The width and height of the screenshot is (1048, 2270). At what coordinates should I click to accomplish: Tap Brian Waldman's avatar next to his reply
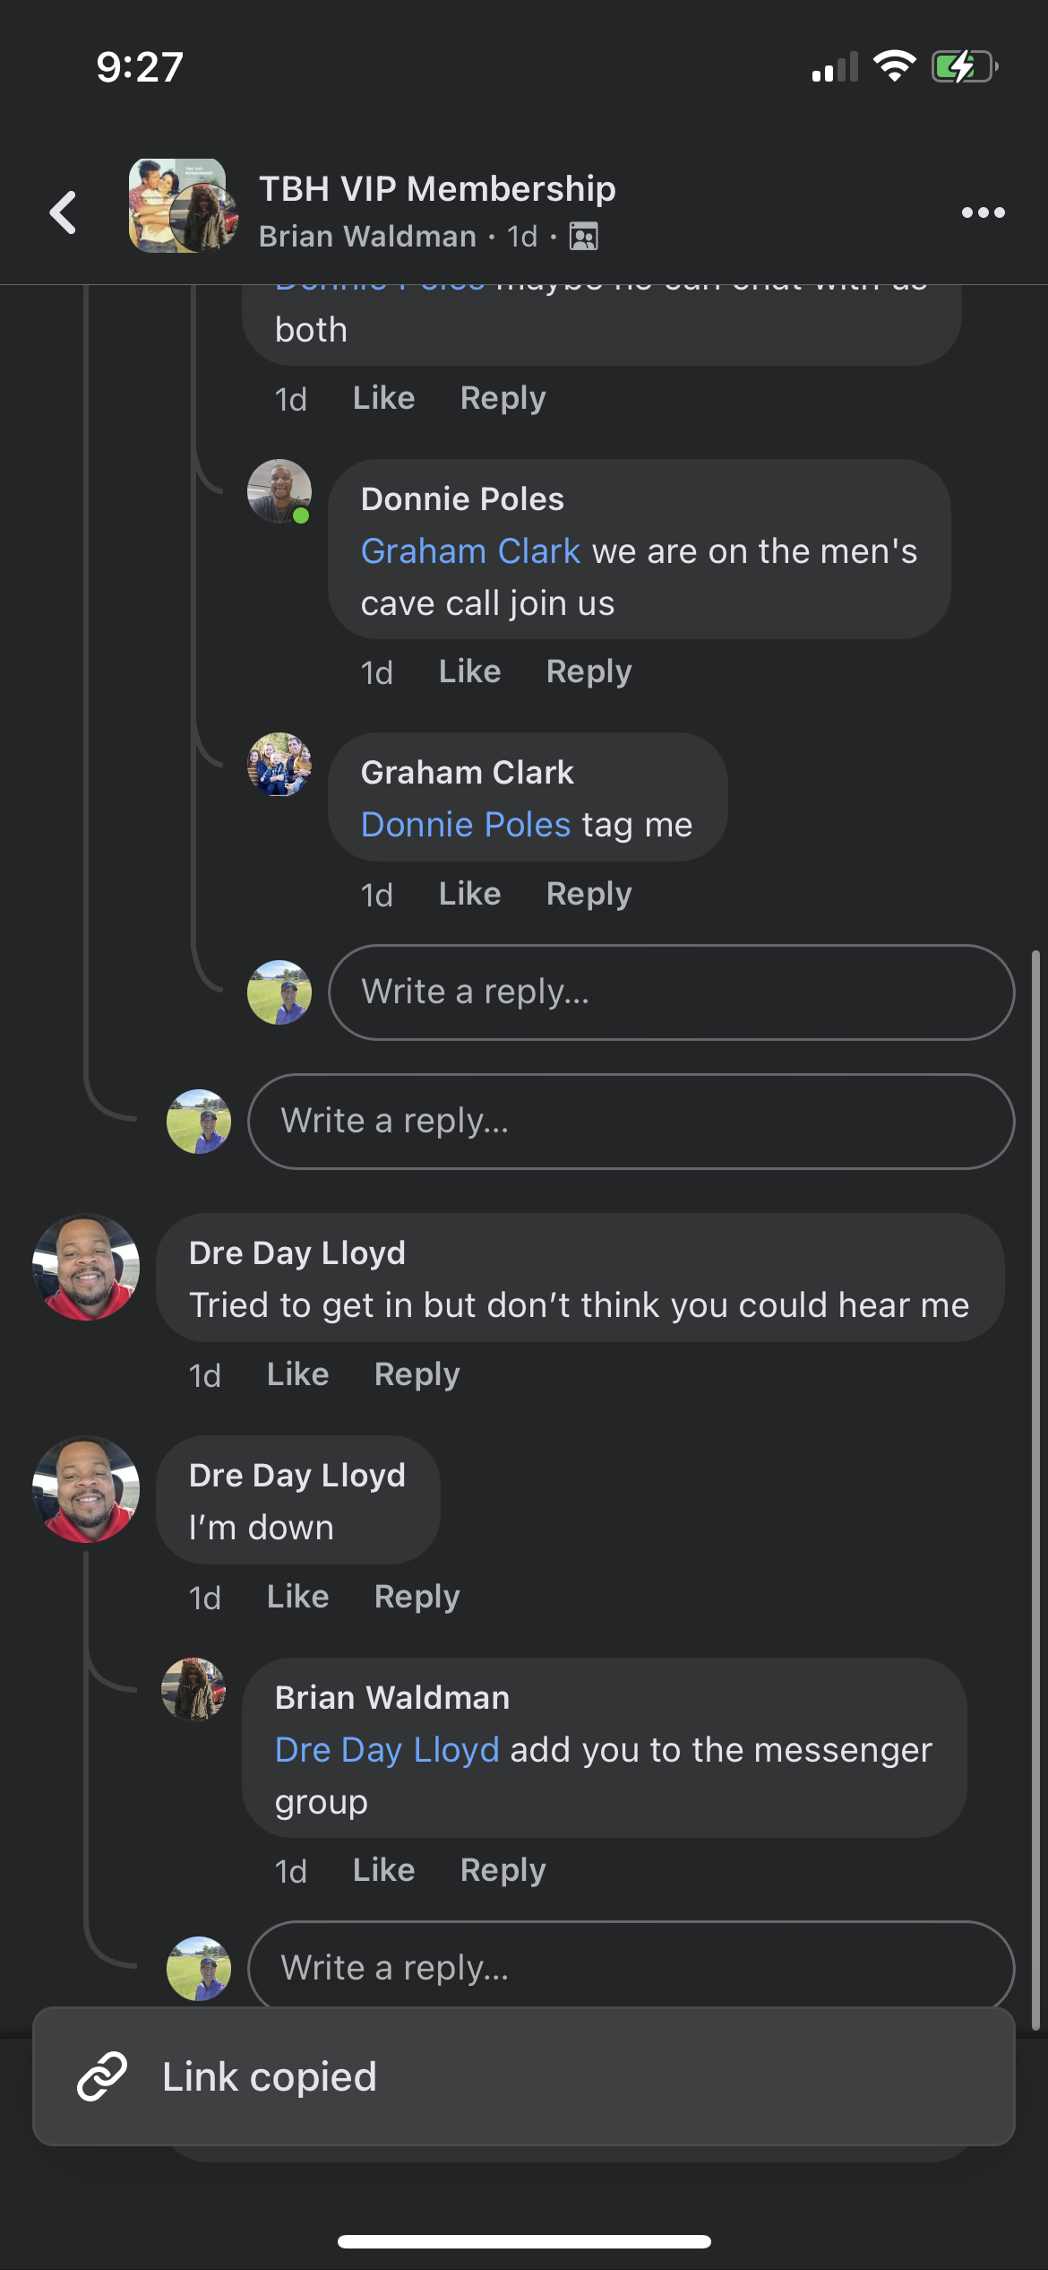pos(193,1690)
